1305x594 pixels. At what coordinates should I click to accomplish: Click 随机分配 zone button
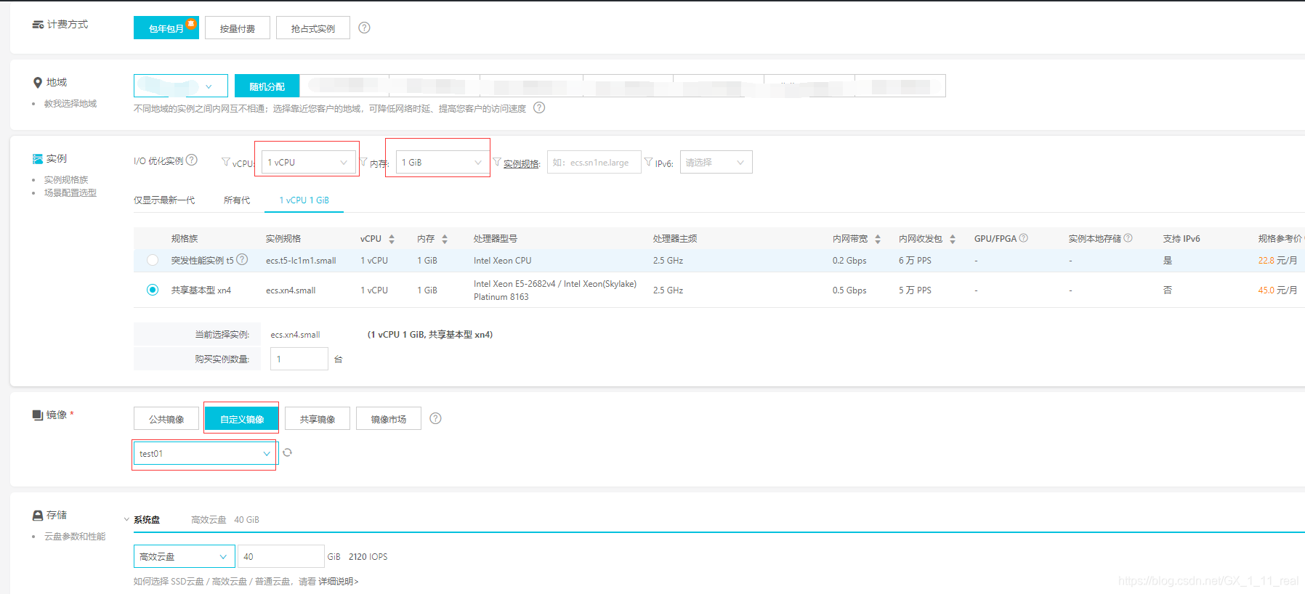coord(267,86)
